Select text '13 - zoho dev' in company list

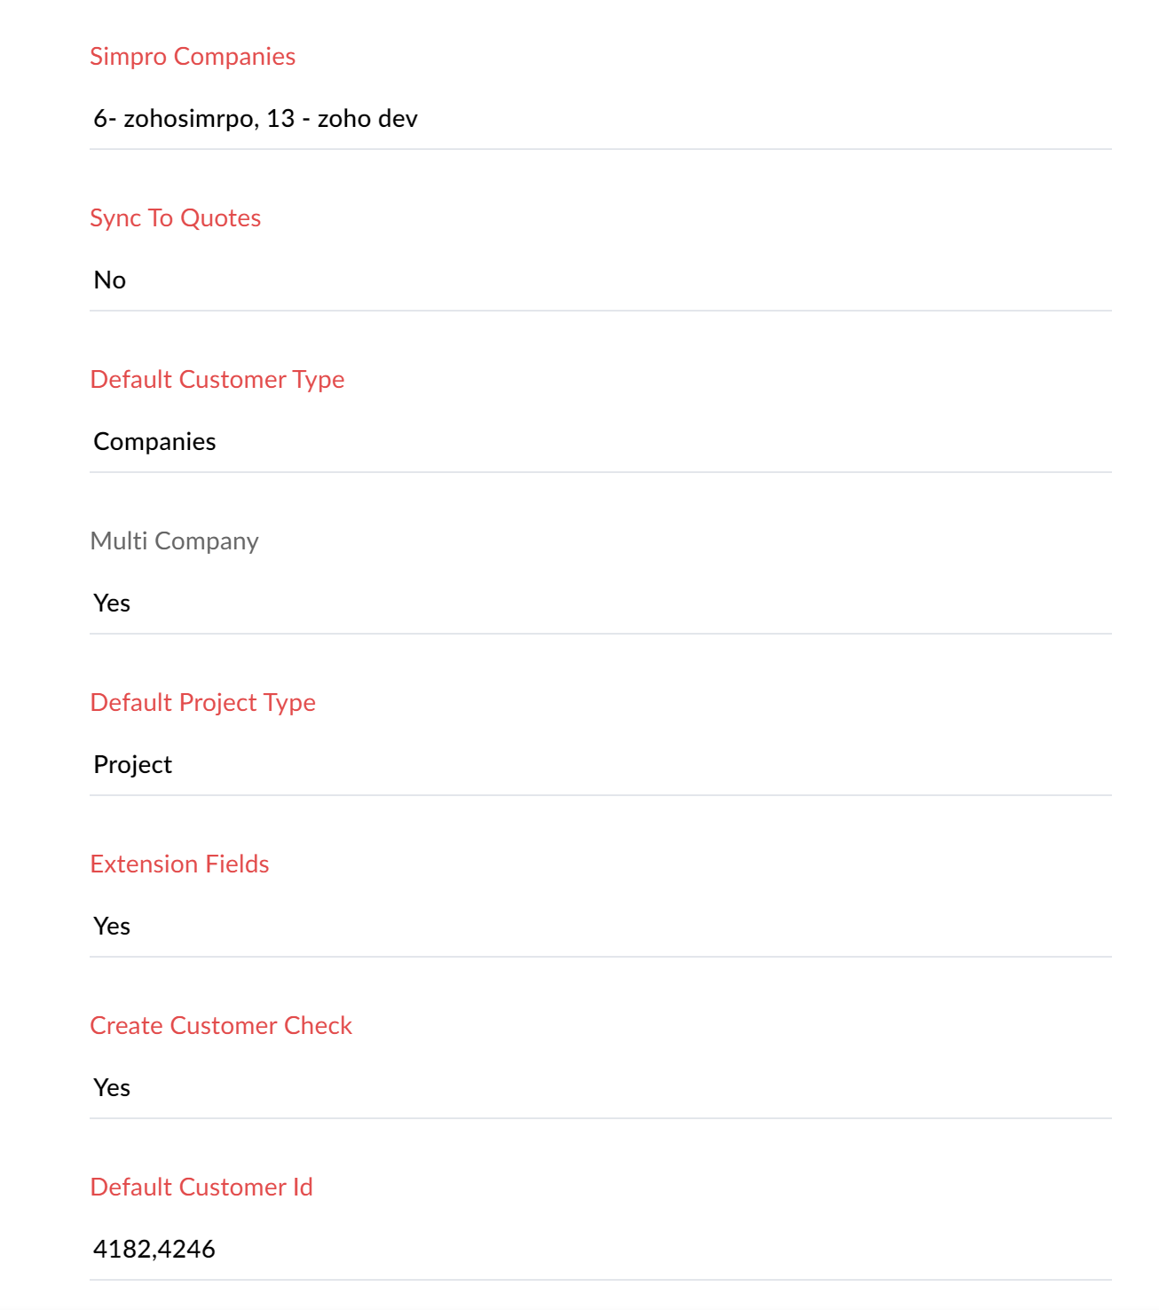[354, 118]
